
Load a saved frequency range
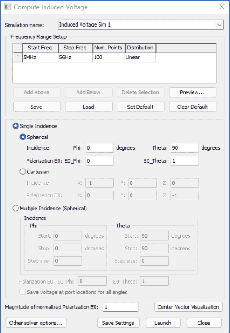(89, 107)
